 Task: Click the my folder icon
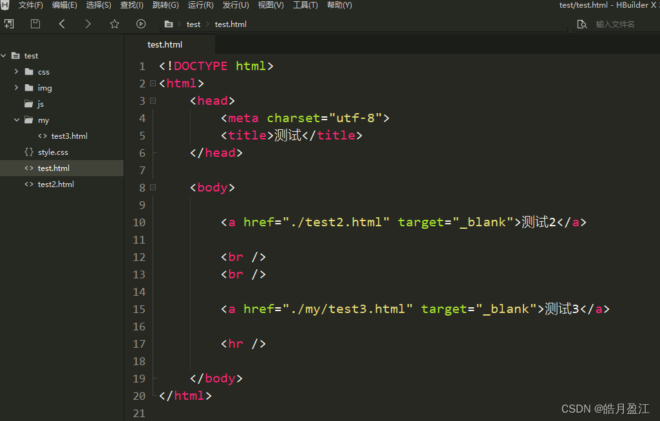pos(29,120)
